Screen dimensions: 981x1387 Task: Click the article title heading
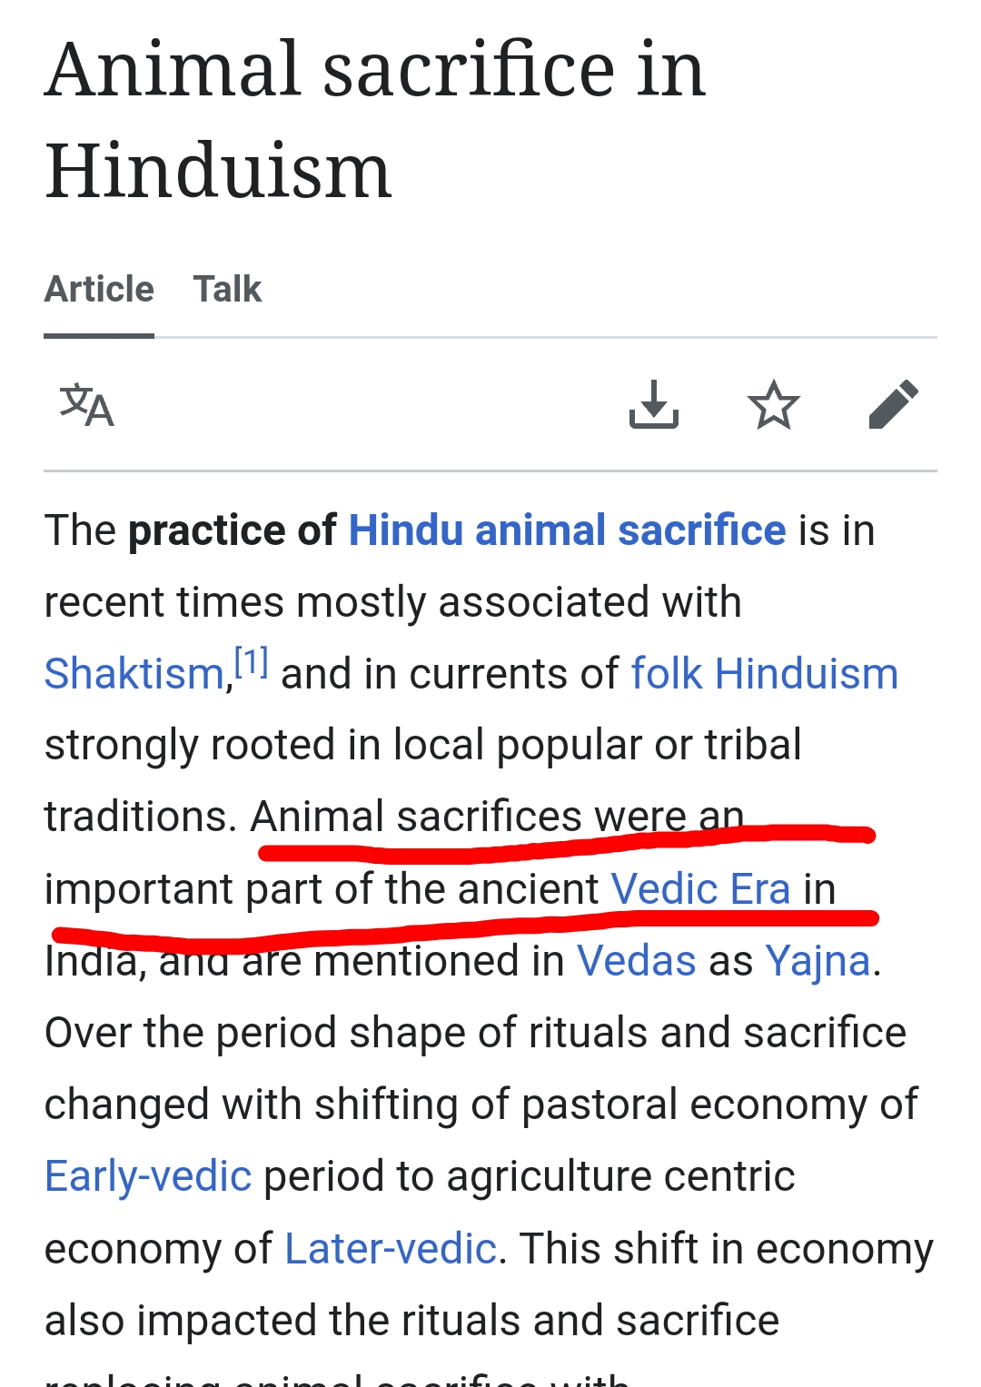coord(375,119)
